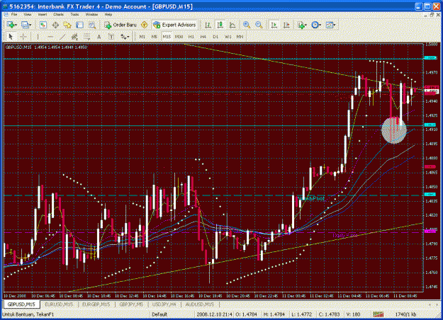
Task: Select the horizontal line tool
Action: pyautogui.click(x=50, y=37)
